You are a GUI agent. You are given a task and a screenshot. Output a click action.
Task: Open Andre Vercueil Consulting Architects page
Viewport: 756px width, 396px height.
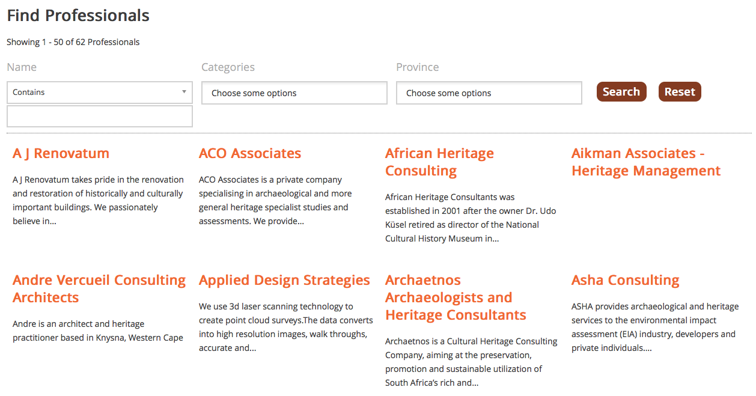[99, 289]
